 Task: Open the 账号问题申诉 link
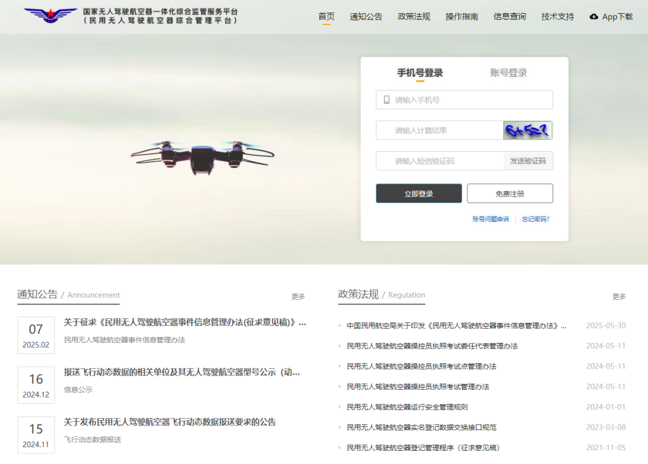click(x=491, y=219)
